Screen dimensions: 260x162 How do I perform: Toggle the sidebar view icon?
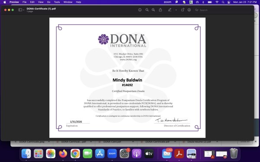click(x=20, y=10)
